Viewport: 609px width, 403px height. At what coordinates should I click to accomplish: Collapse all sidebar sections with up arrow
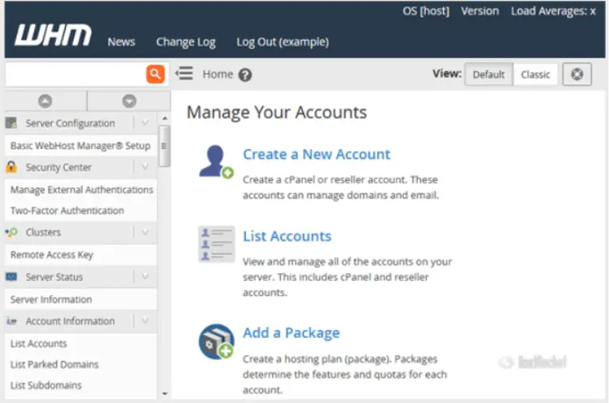(x=45, y=101)
